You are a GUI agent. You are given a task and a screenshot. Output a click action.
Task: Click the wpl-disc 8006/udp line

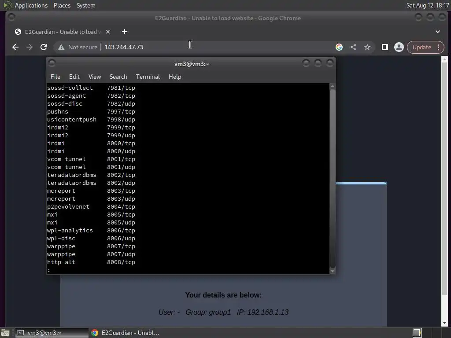coord(91,238)
